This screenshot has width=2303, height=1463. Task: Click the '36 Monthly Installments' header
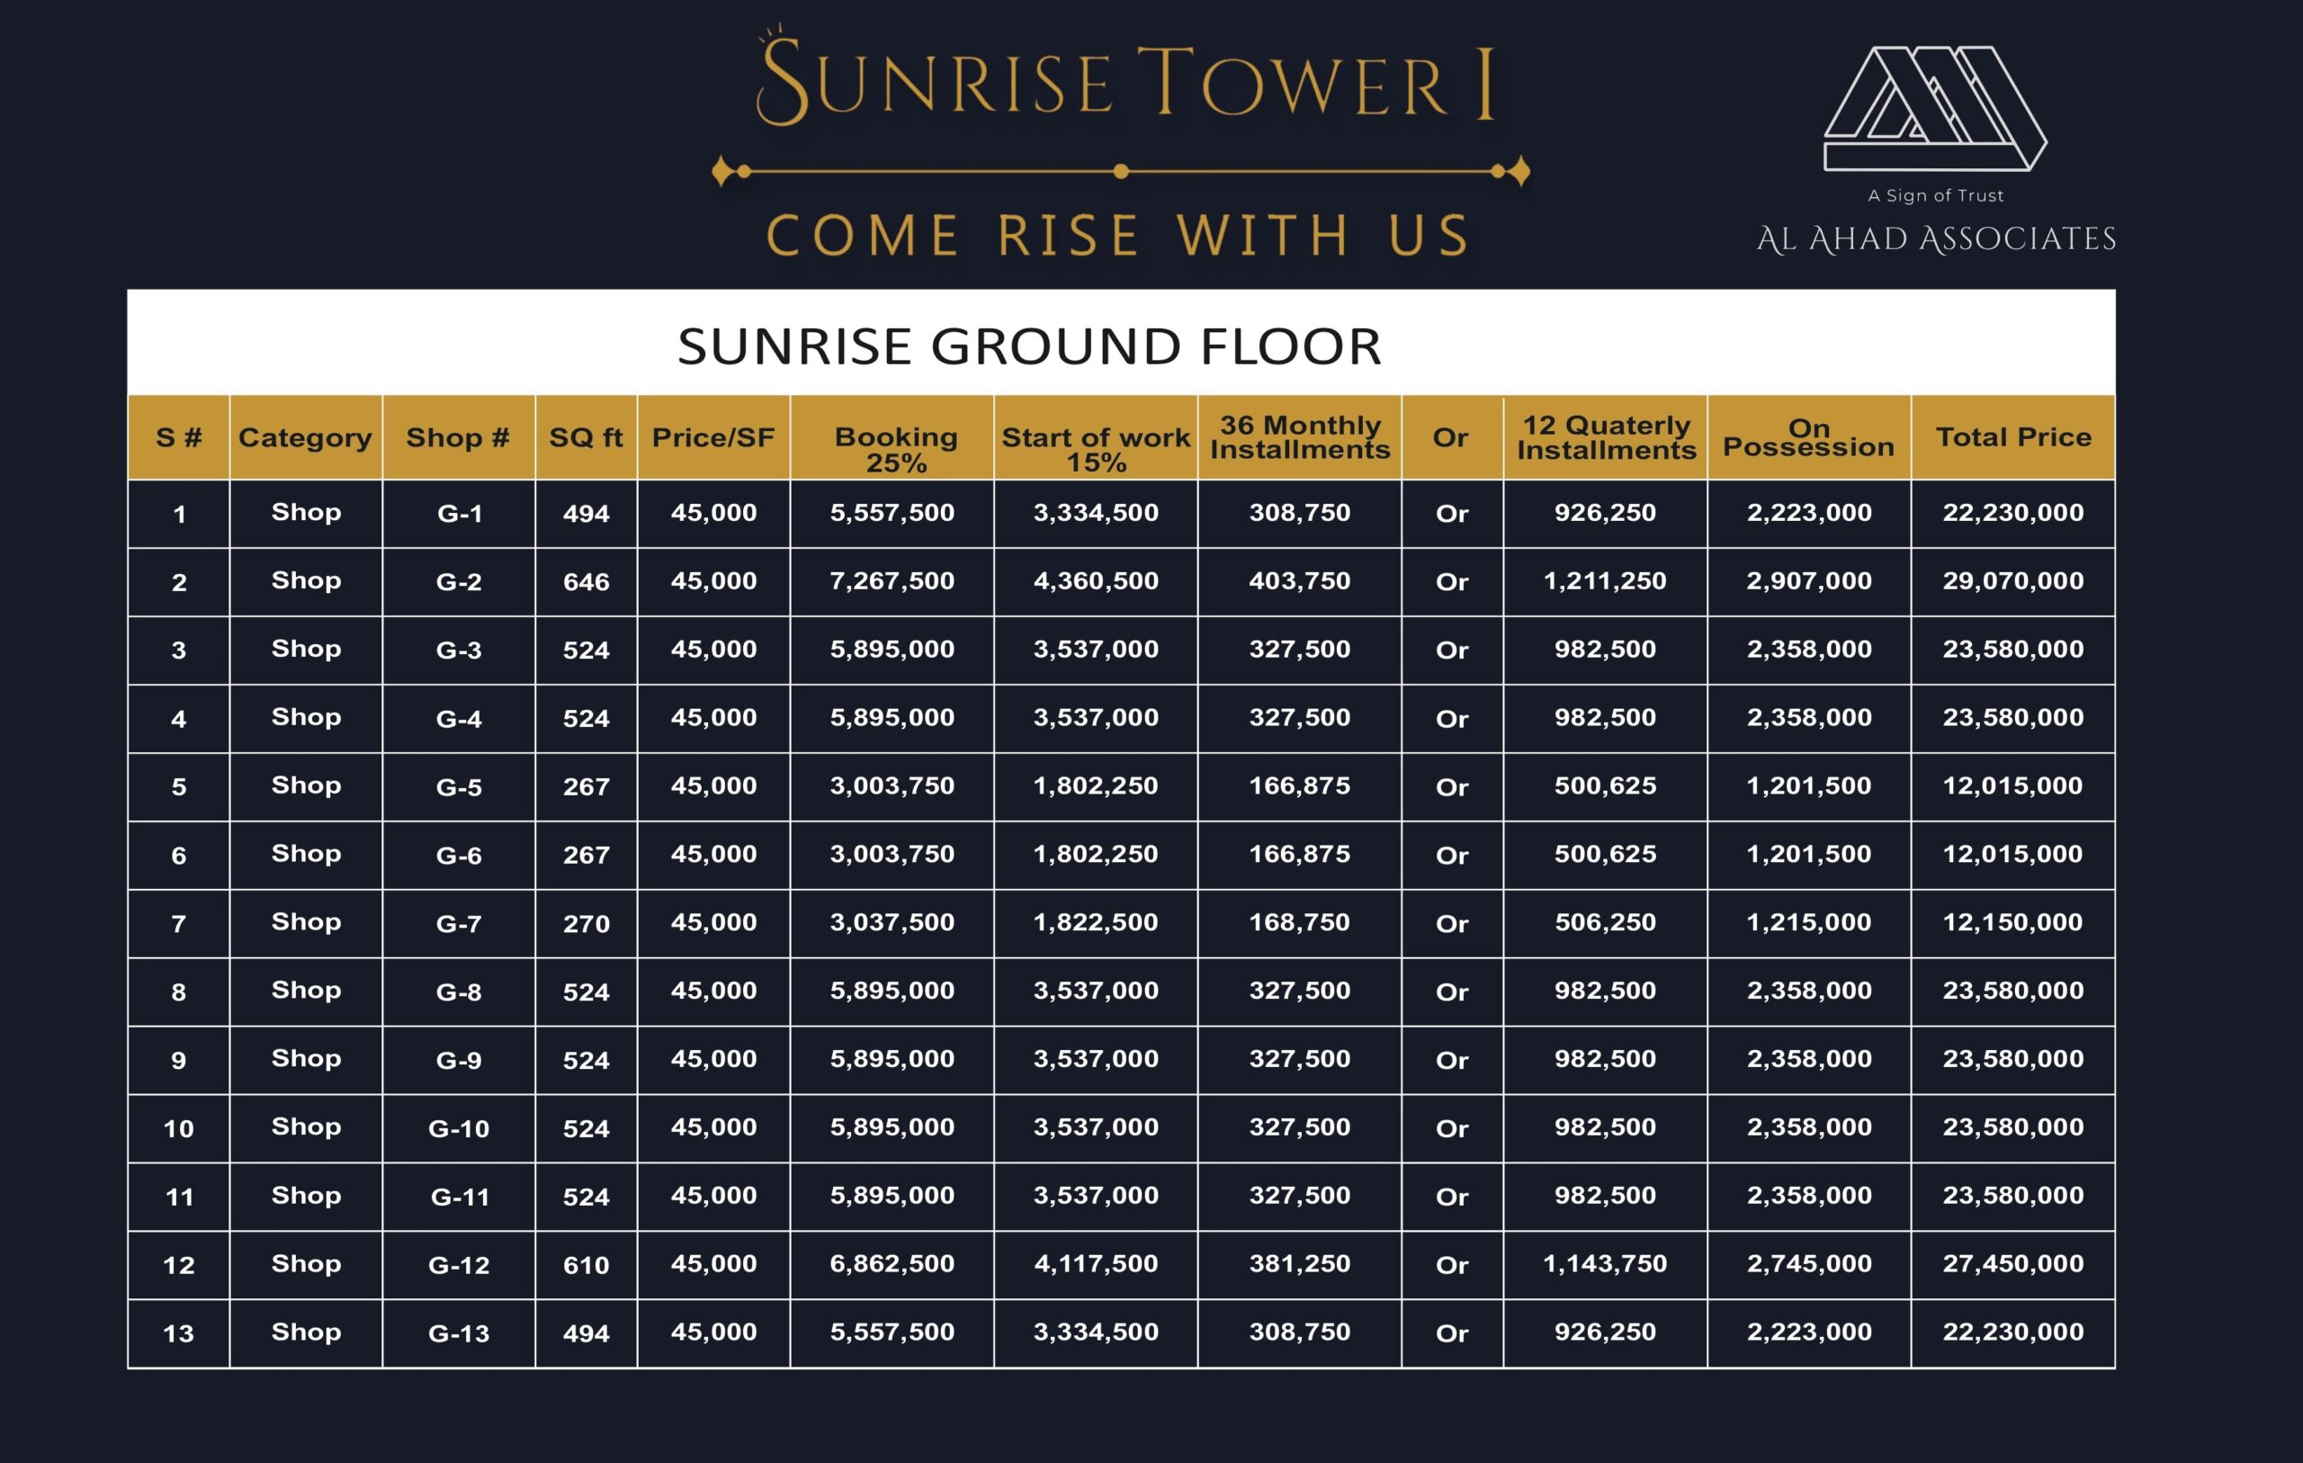tap(1300, 437)
